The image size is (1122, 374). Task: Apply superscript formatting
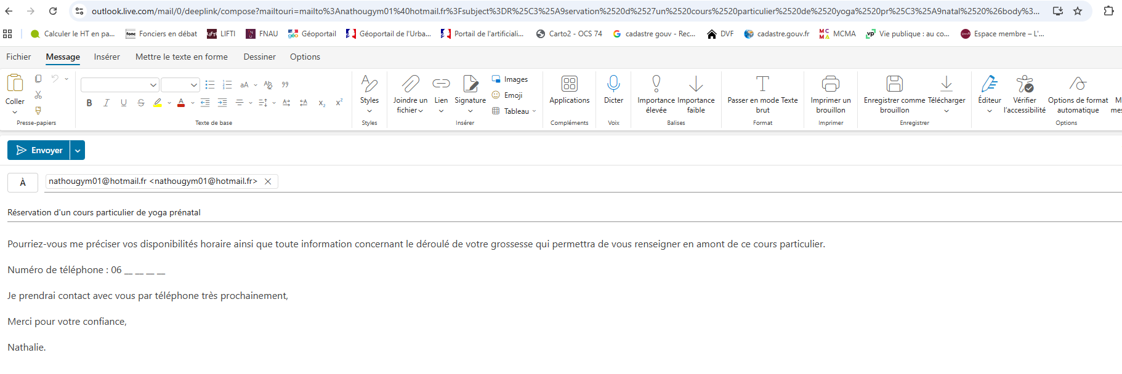[339, 103]
